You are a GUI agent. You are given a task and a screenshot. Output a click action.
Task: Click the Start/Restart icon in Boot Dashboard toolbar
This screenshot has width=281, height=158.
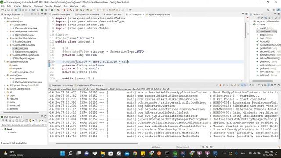tap(3, 121)
